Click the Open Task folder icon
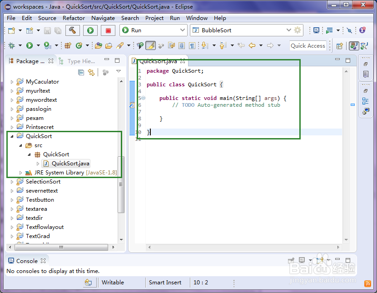This screenshot has width=377, height=293. pyautogui.click(x=109, y=45)
